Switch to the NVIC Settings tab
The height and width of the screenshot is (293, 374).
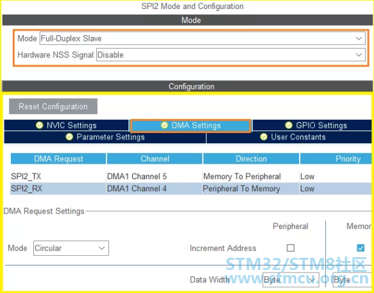[x=66, y=125]
